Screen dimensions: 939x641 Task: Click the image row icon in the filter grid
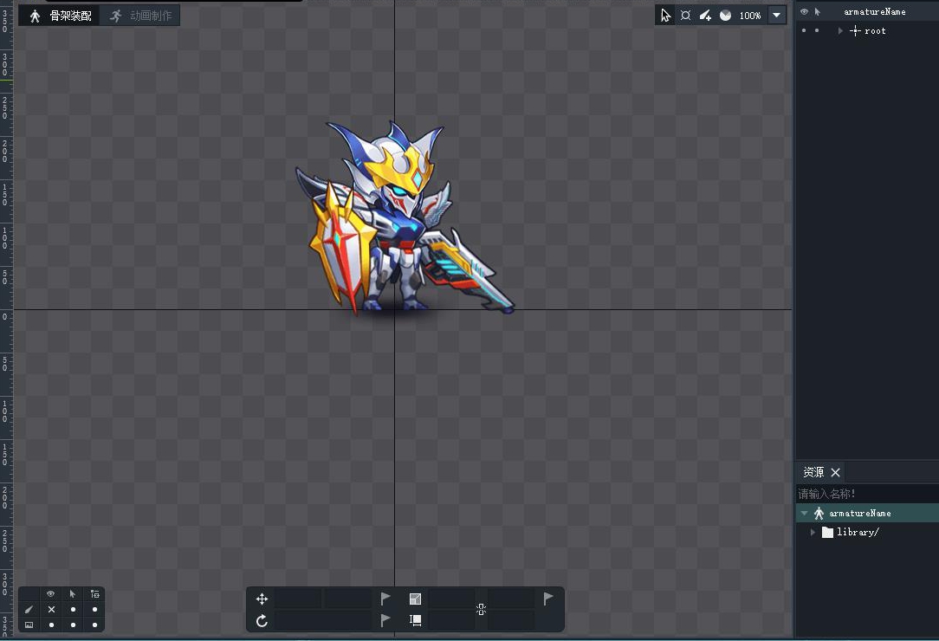coord(29,625)
